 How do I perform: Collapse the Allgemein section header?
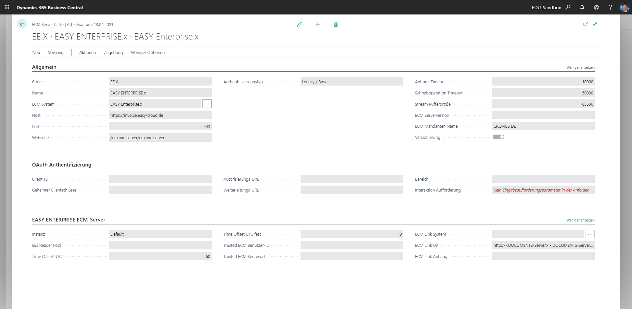(44, 67)
